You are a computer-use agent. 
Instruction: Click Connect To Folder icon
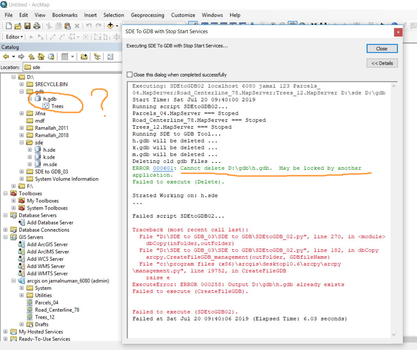84,57
